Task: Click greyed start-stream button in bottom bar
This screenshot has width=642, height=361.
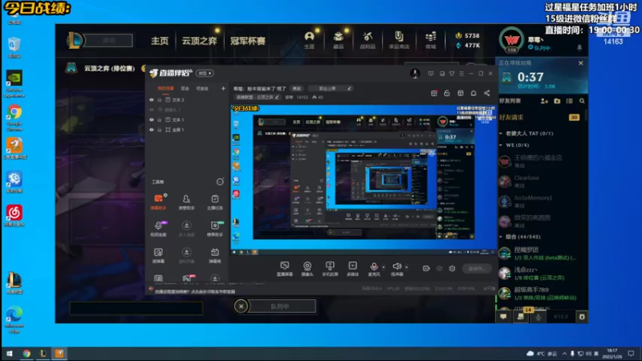Action: coord(477,269)
